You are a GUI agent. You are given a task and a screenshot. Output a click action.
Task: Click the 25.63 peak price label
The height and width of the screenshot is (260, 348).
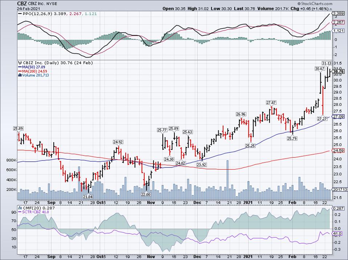pyautogui.click(x=187, y=132)
